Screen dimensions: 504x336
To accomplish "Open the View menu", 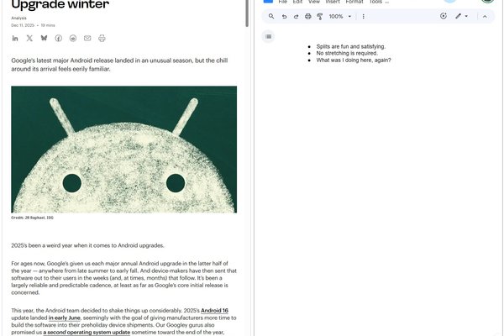I will pos(314,2).
